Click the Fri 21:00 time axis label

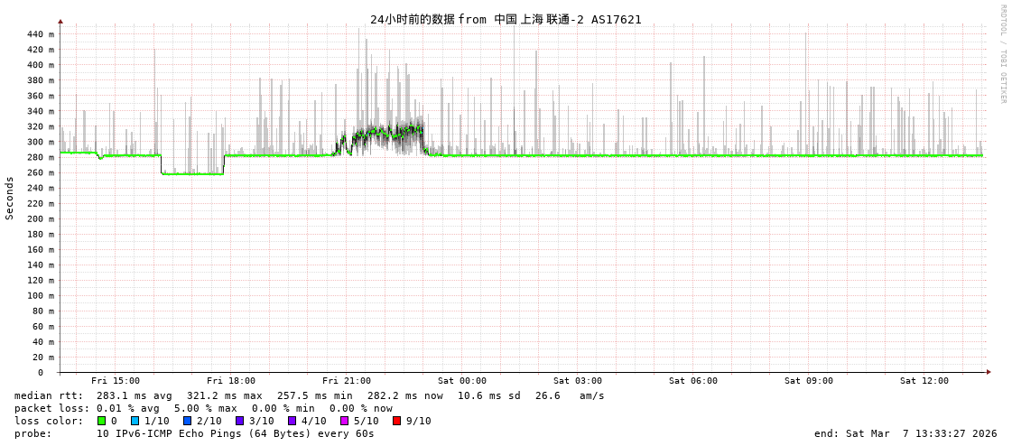click(347, 381)
